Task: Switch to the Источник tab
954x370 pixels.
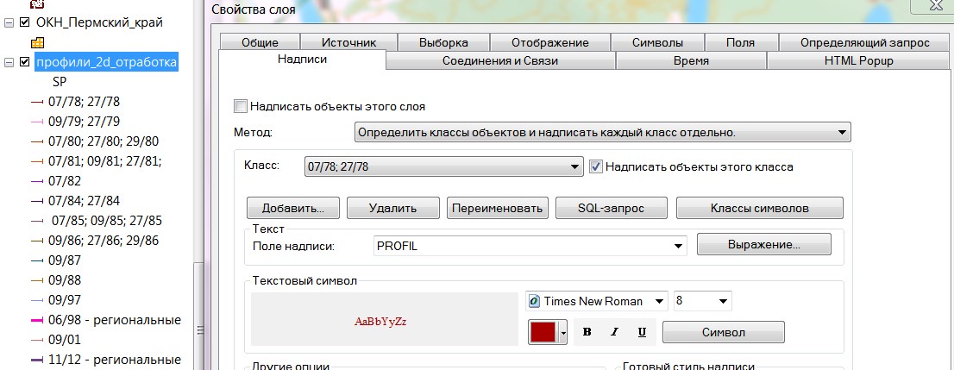Action: point(348,42)
